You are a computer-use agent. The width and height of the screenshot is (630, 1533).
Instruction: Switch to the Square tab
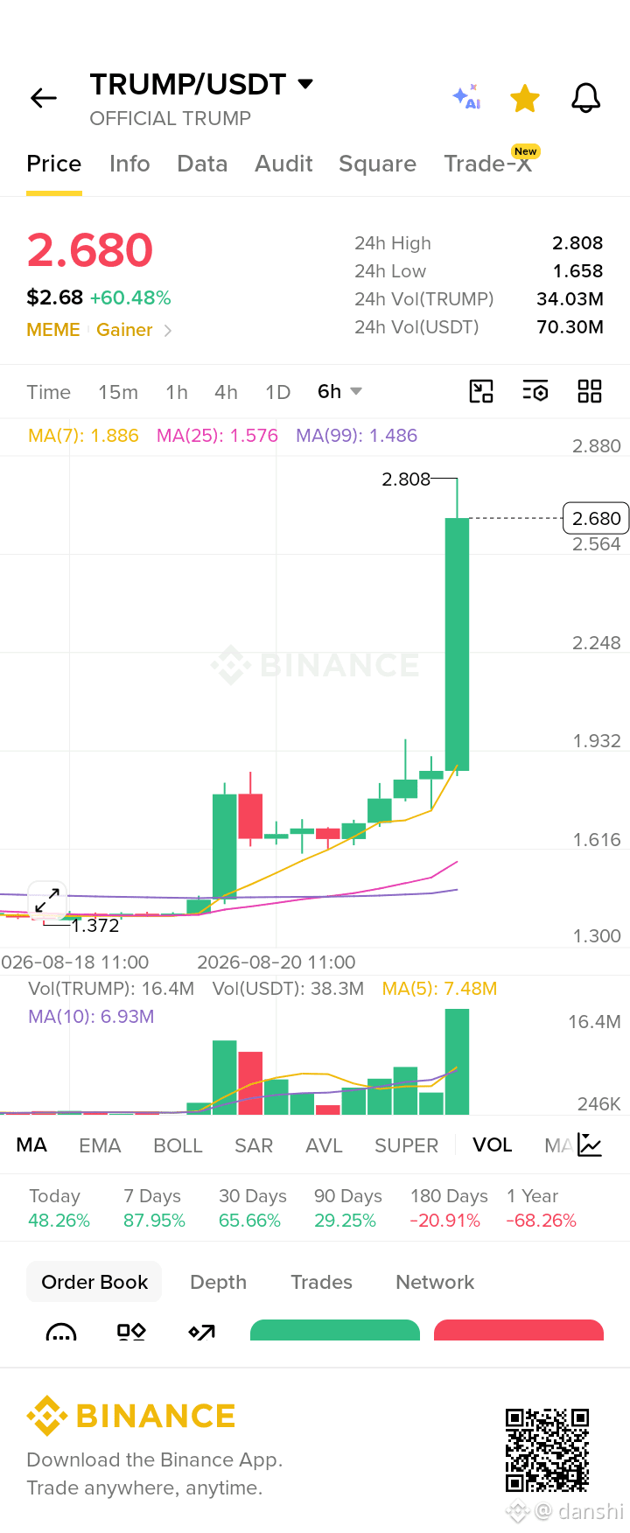tap(377, 164)
